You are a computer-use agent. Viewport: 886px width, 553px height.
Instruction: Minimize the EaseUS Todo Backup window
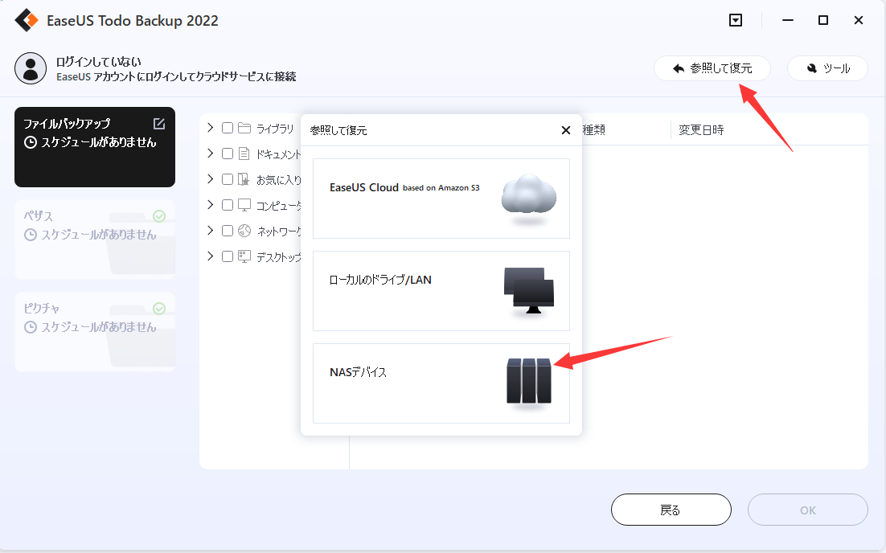click(788, 20)
